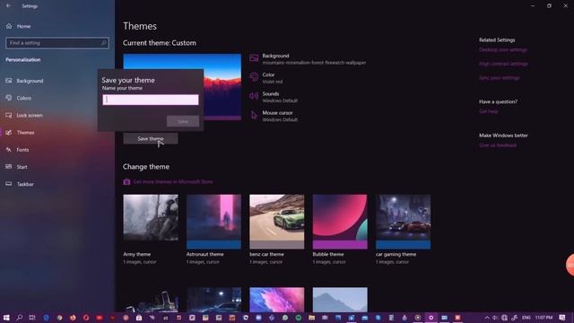The image size is (574, 323).
Task: Select the pink and blue abstract theme thumbnail
Action: point(277,300)
